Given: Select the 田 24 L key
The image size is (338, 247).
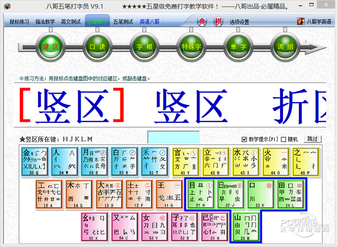Looking at the screenshot, I should click(291, 194).
